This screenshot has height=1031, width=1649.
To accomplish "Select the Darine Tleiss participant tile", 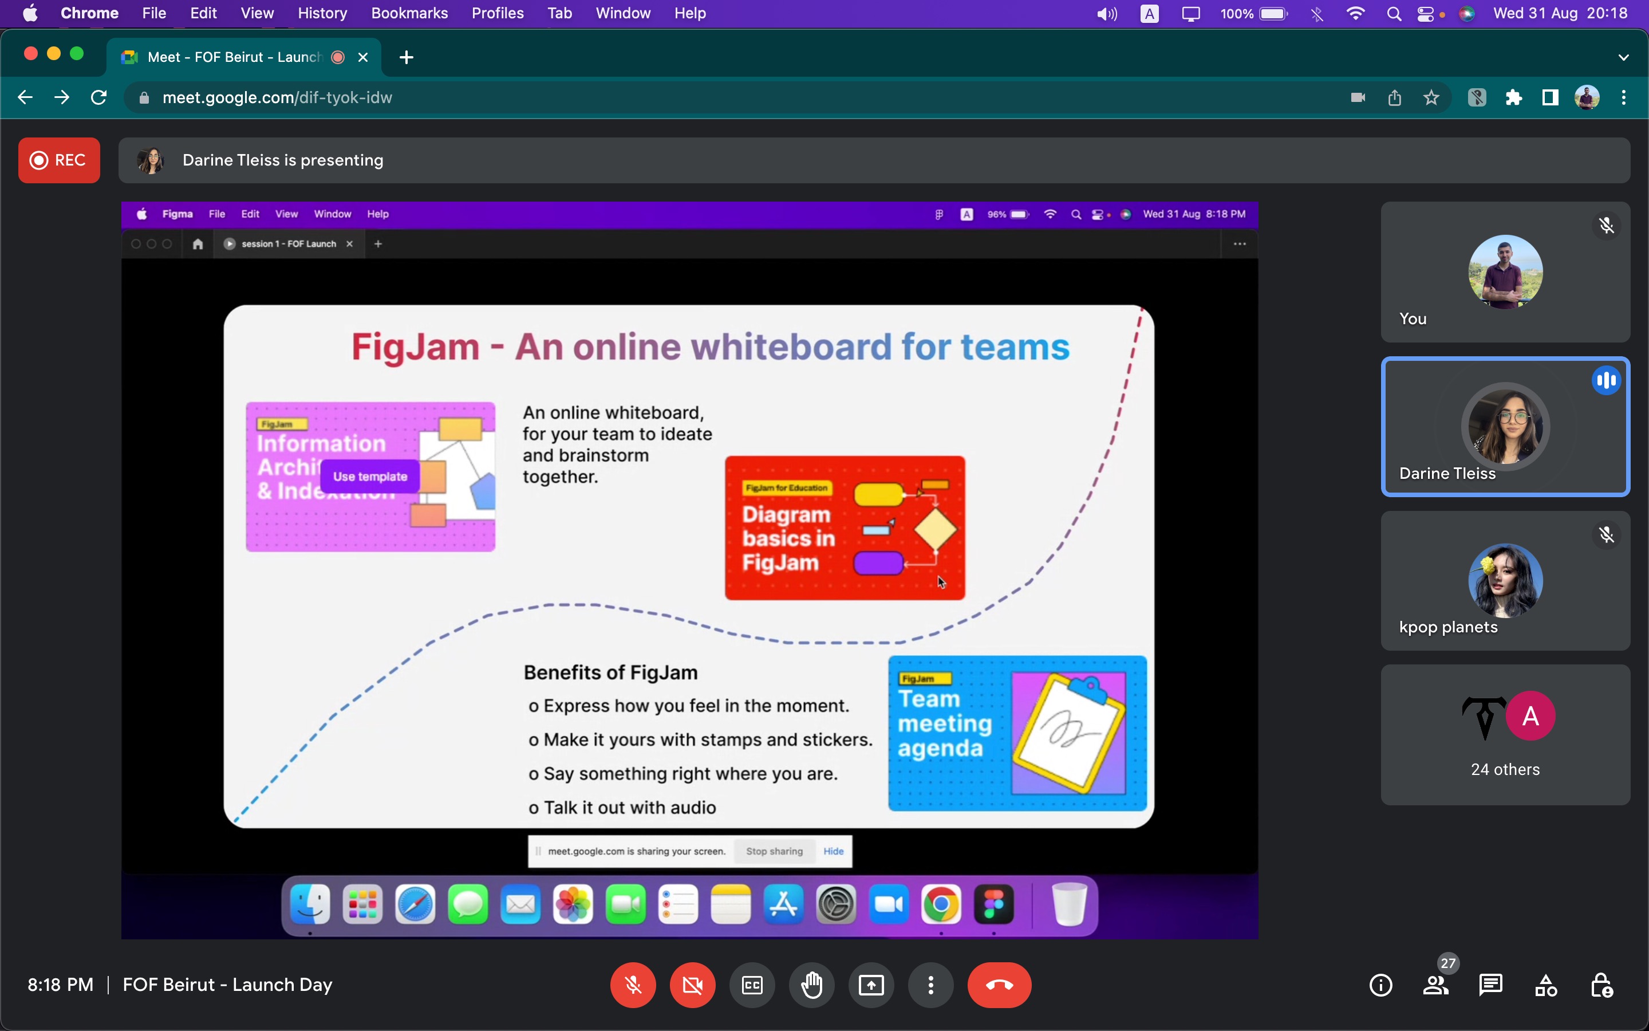I will tap(1505, 427).
